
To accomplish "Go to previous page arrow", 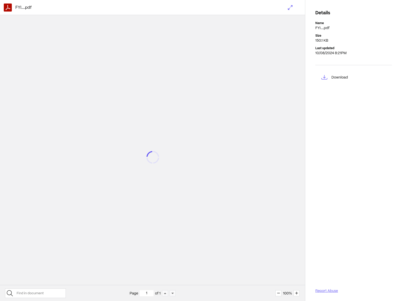I will pyautogui.click(x=165, y=293).
